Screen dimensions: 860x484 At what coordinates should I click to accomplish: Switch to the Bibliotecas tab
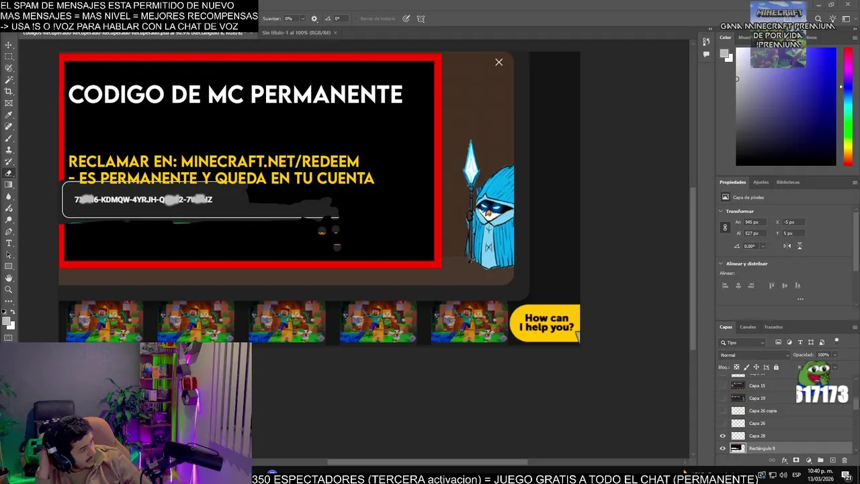[788, 182]
